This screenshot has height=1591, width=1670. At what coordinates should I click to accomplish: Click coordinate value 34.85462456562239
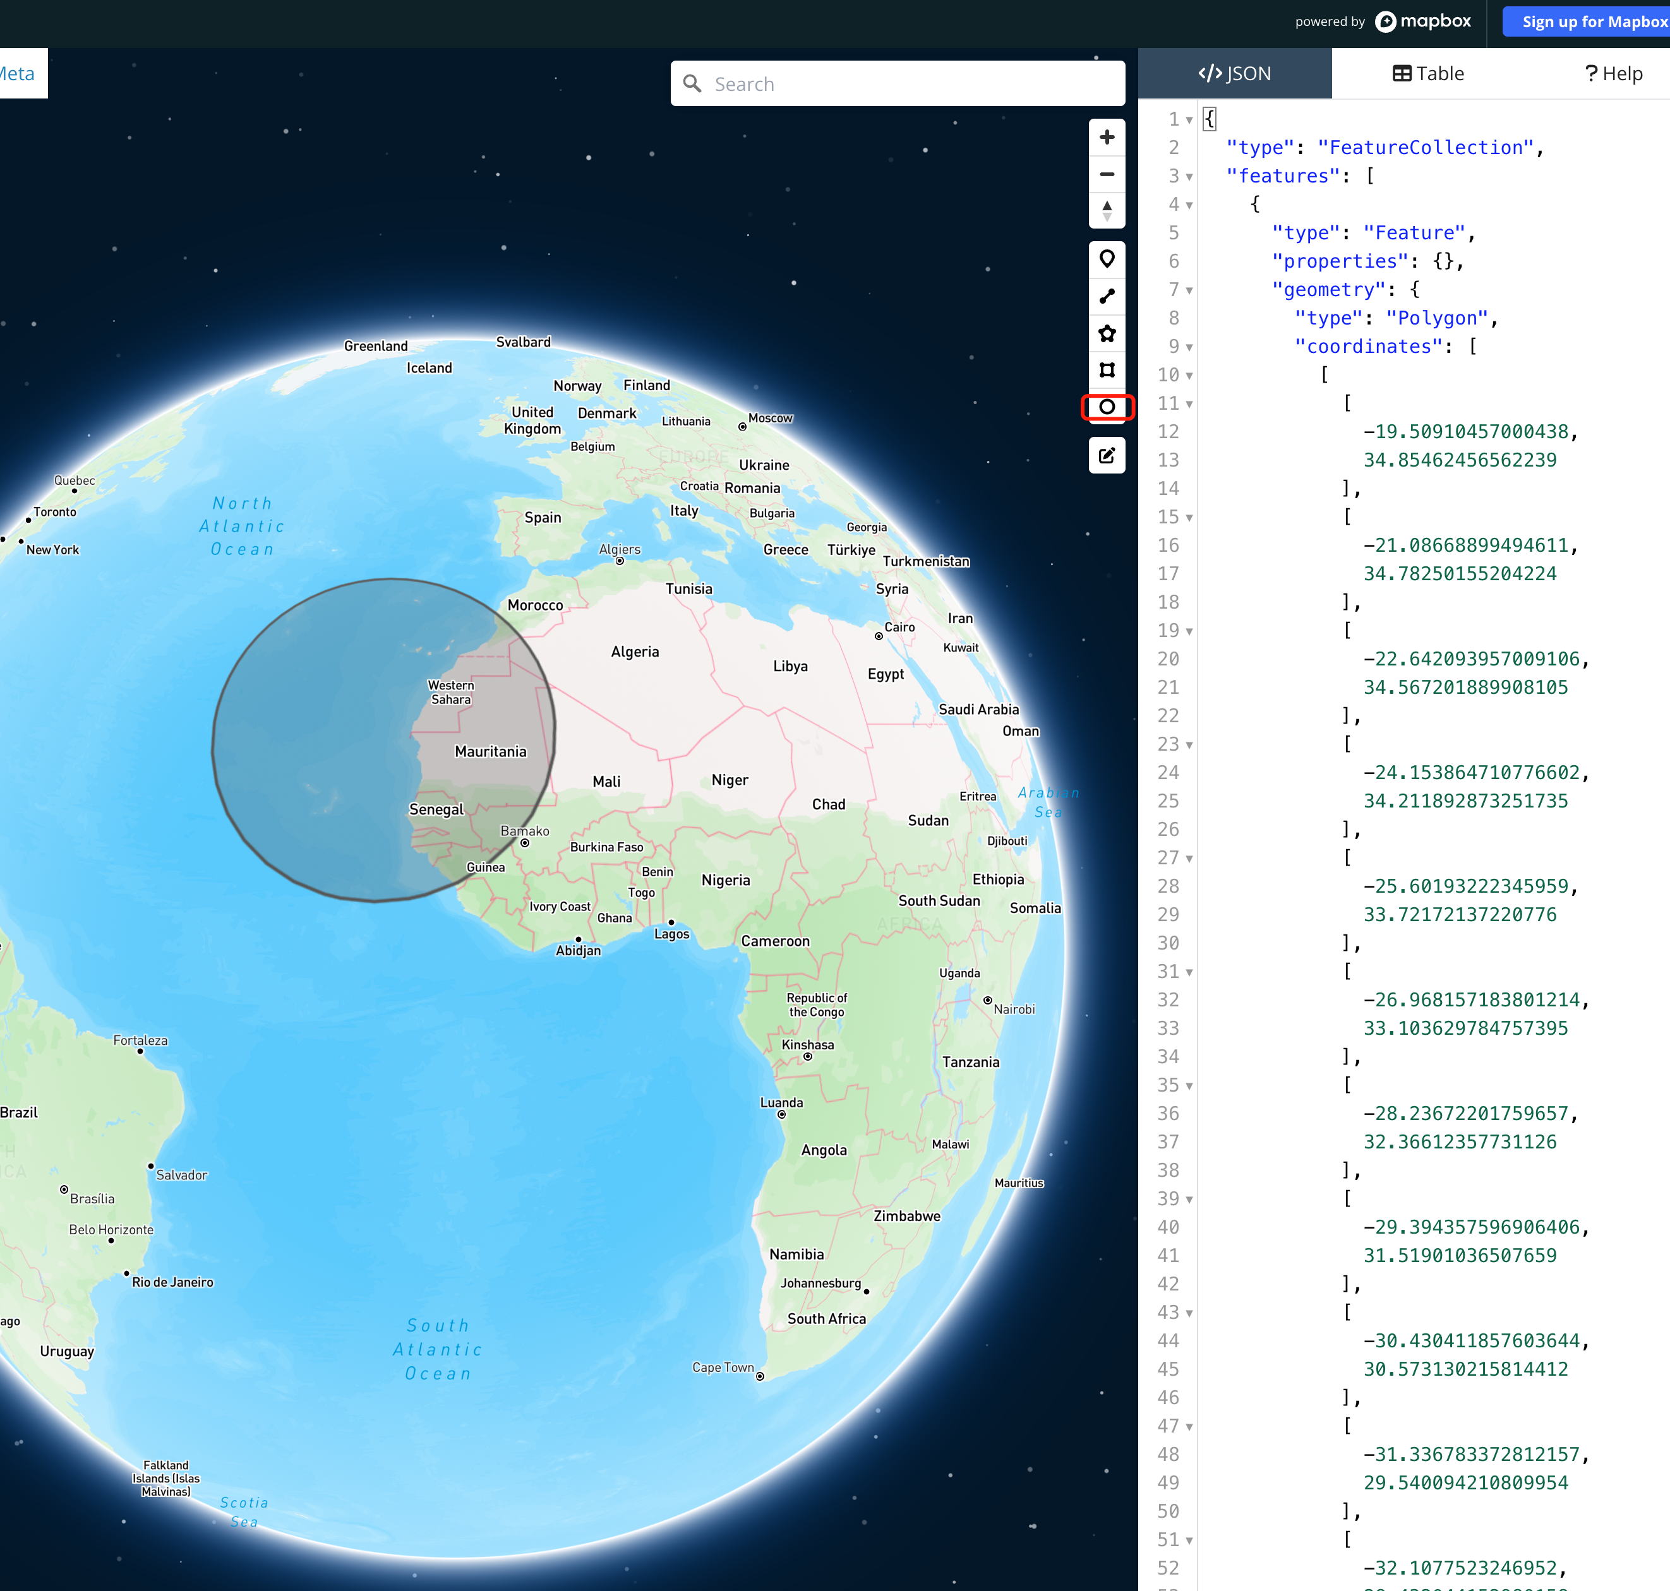tap(1460, 460)
